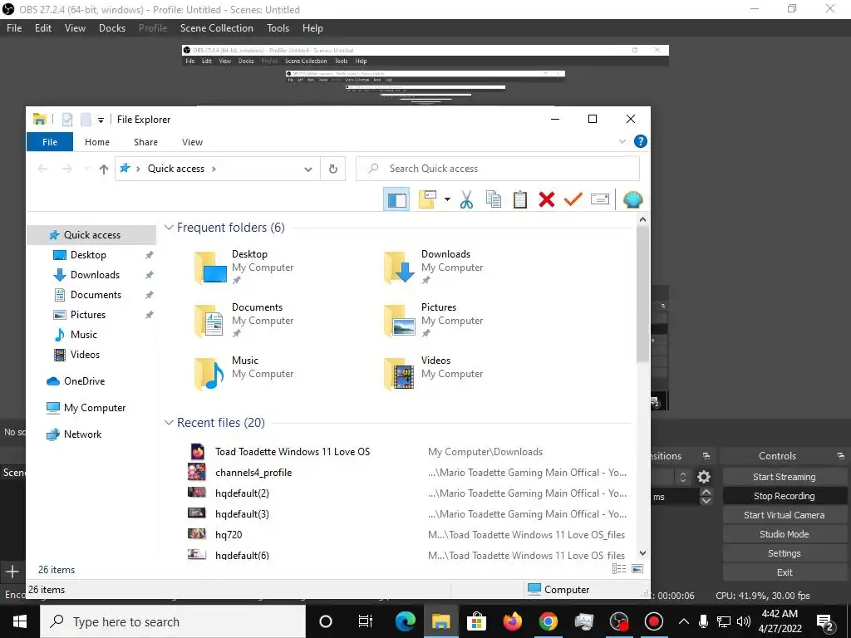Toggle microphone icon in system tray
Screen dimensions: 851x638
703,621
